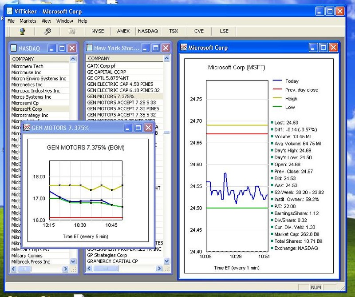Image resolution: width=355 pixels, height=297 pixels.
Task: Toggle the 'Prev. day close' legend entry
Action: [292, 89]
